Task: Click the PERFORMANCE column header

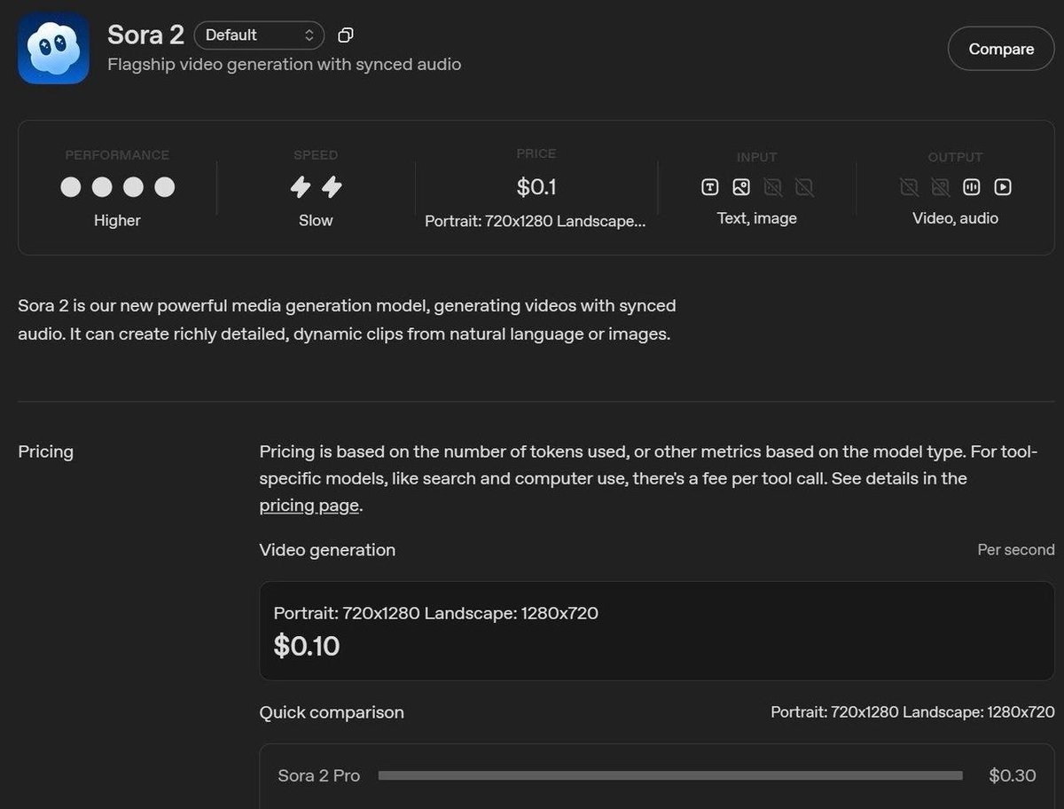Action: click(117, 155)
